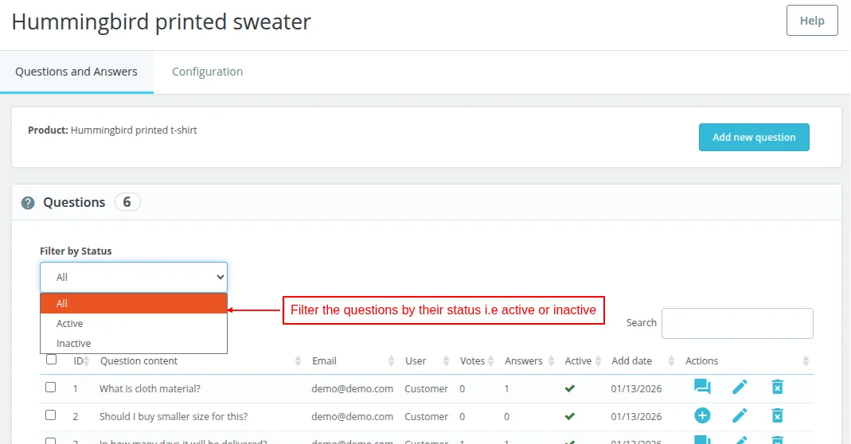Check the box for question ID 2
The image size is (851, 444).
point(51,415)
